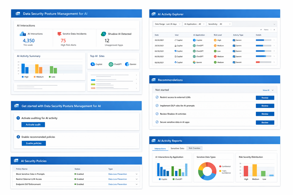
Task: Click the Recommendations panel header icon
Action: point(154,80)
